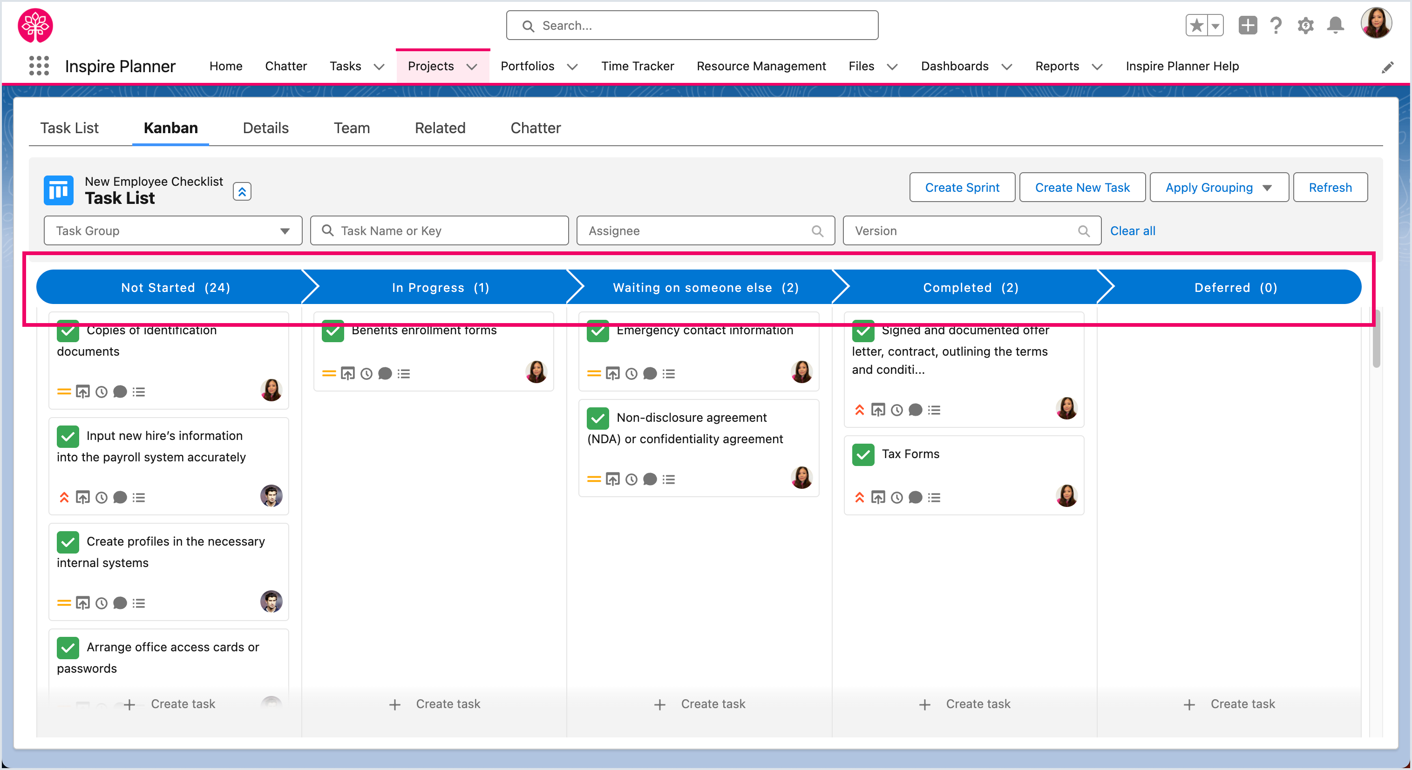Click the clock icon on Input new hire's information card

(102, 498)
